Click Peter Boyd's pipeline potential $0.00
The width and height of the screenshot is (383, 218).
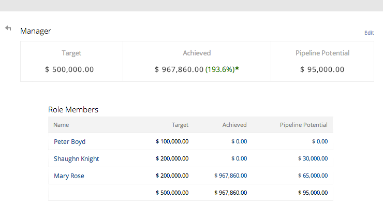(319, 141)
